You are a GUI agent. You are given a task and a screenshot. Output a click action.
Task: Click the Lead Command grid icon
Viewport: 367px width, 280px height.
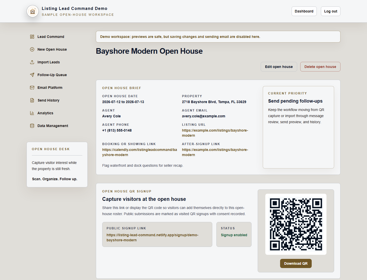point(32,37)
